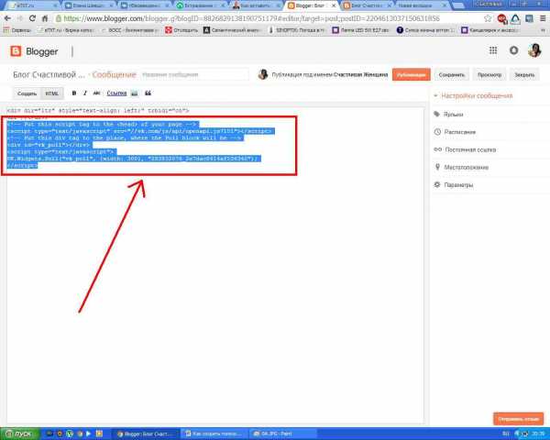This screenshot has height=440, width=550.
Task: Switch to the Blogger taskbar window button
Action: 146,434
